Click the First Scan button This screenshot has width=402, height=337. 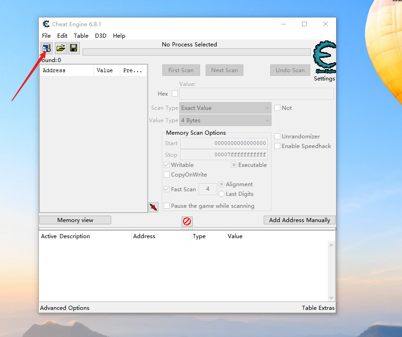181,70
